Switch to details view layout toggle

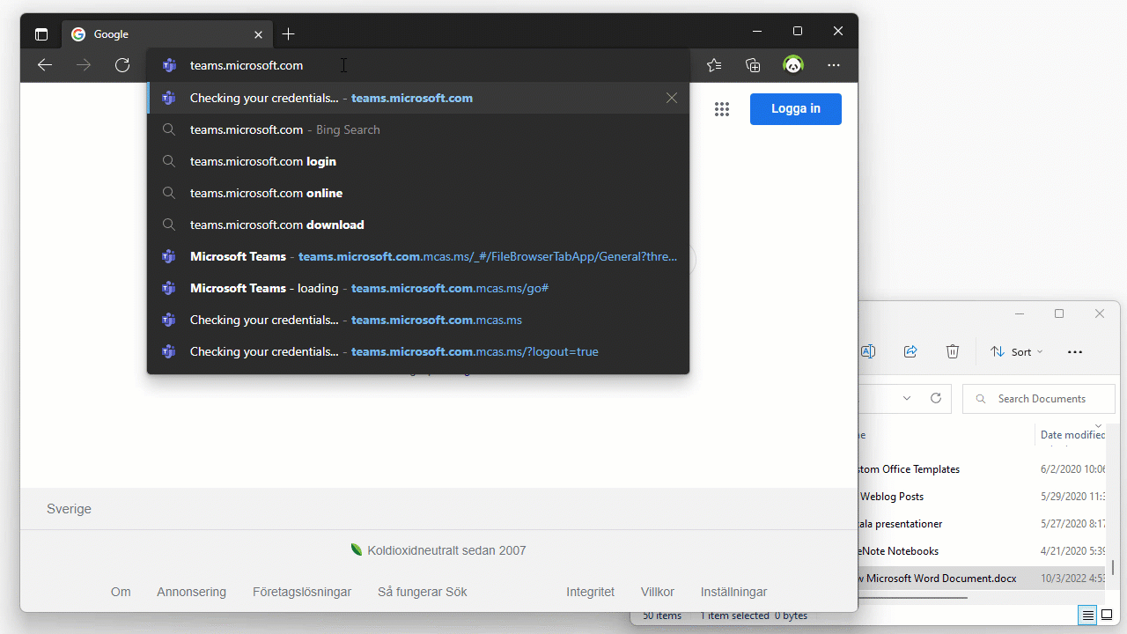pyautogui.click(x=1088, y=615)
